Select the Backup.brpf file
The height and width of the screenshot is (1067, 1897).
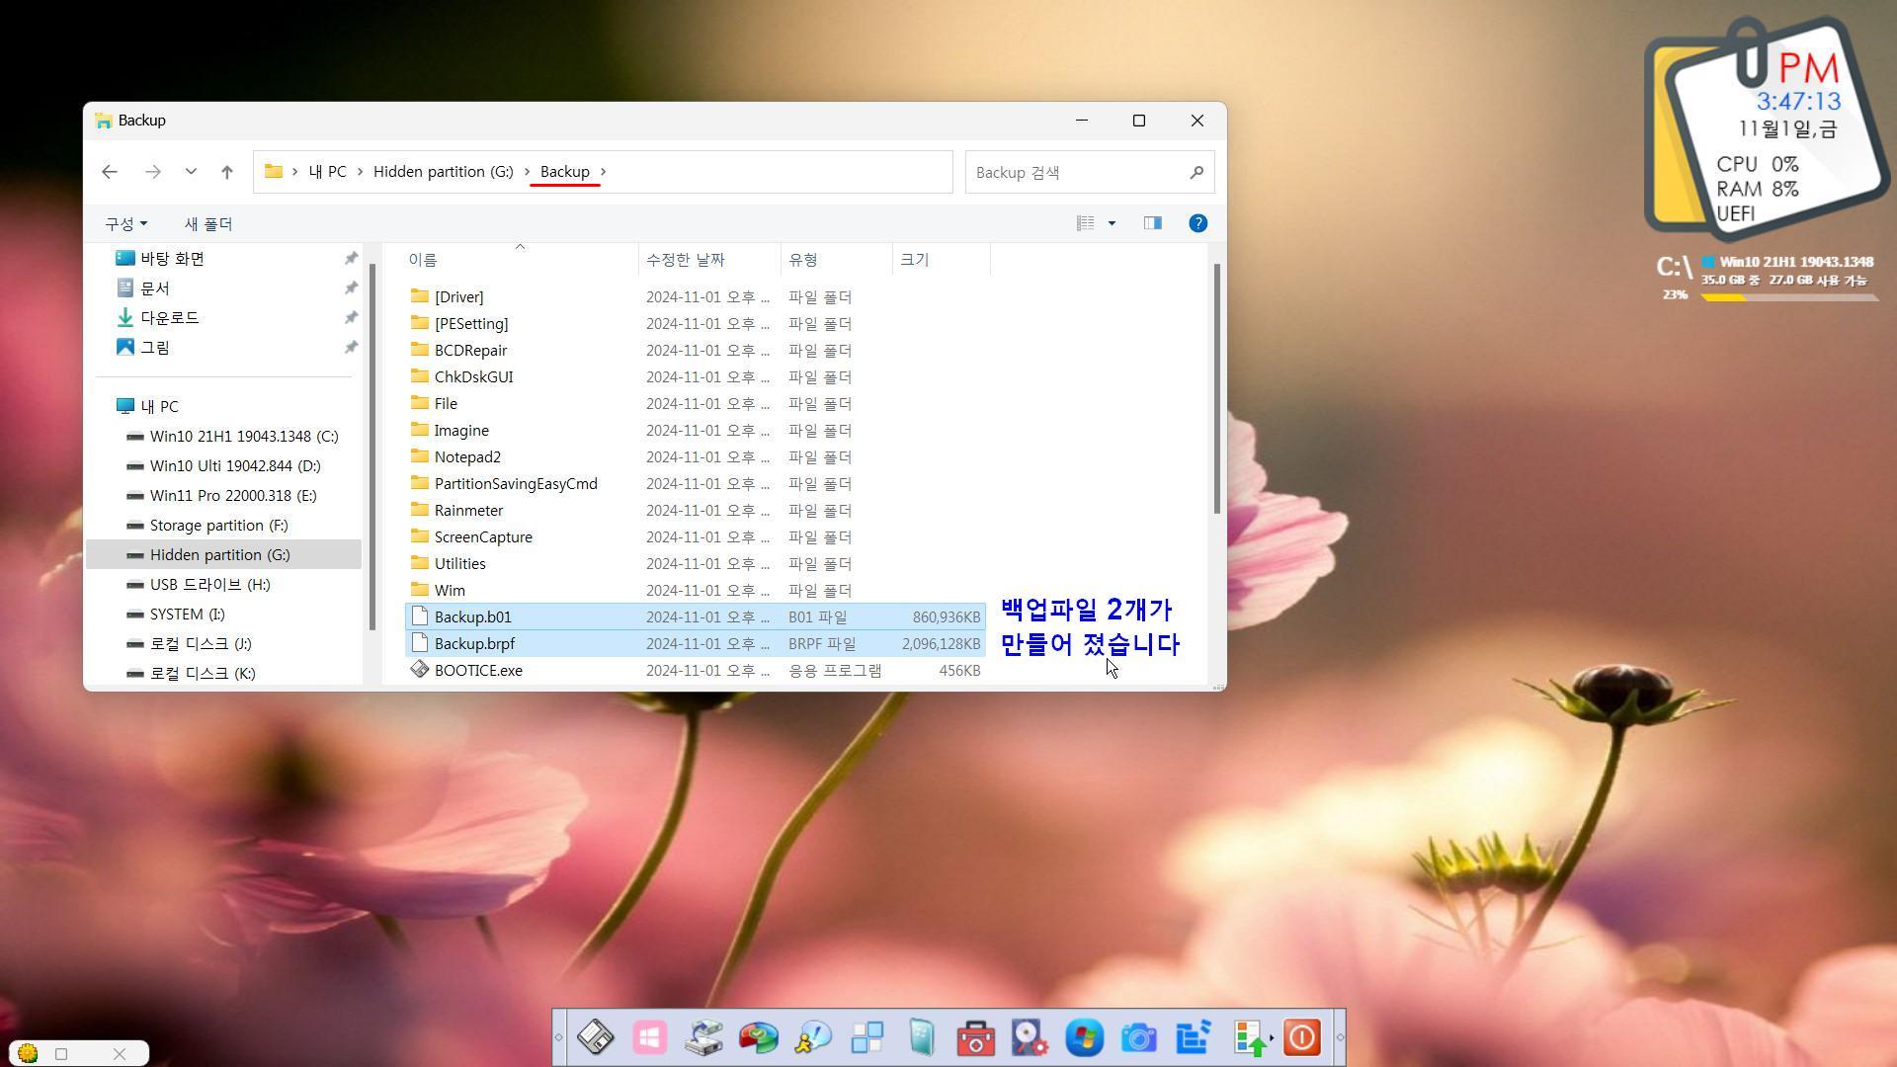point(696,644)
